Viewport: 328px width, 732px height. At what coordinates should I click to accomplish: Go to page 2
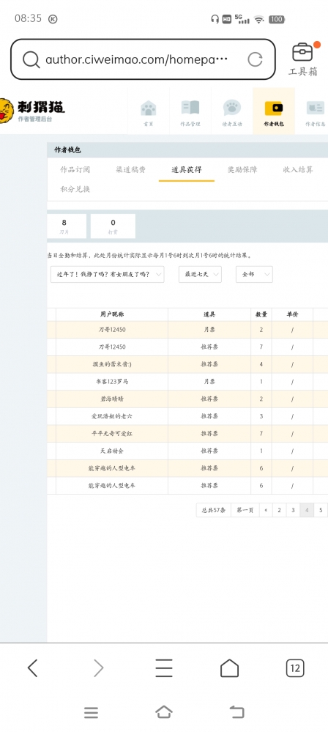click(x=279, y=510)
